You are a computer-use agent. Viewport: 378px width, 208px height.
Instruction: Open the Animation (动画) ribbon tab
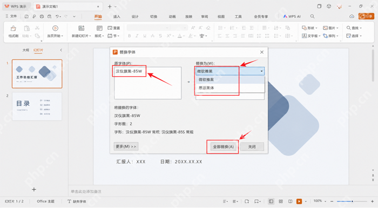click(172, 16)
